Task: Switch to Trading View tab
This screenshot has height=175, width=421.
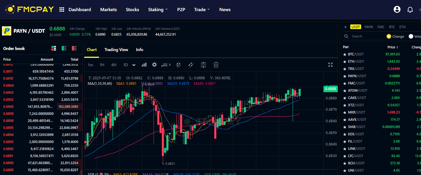Action: (116, 50)
